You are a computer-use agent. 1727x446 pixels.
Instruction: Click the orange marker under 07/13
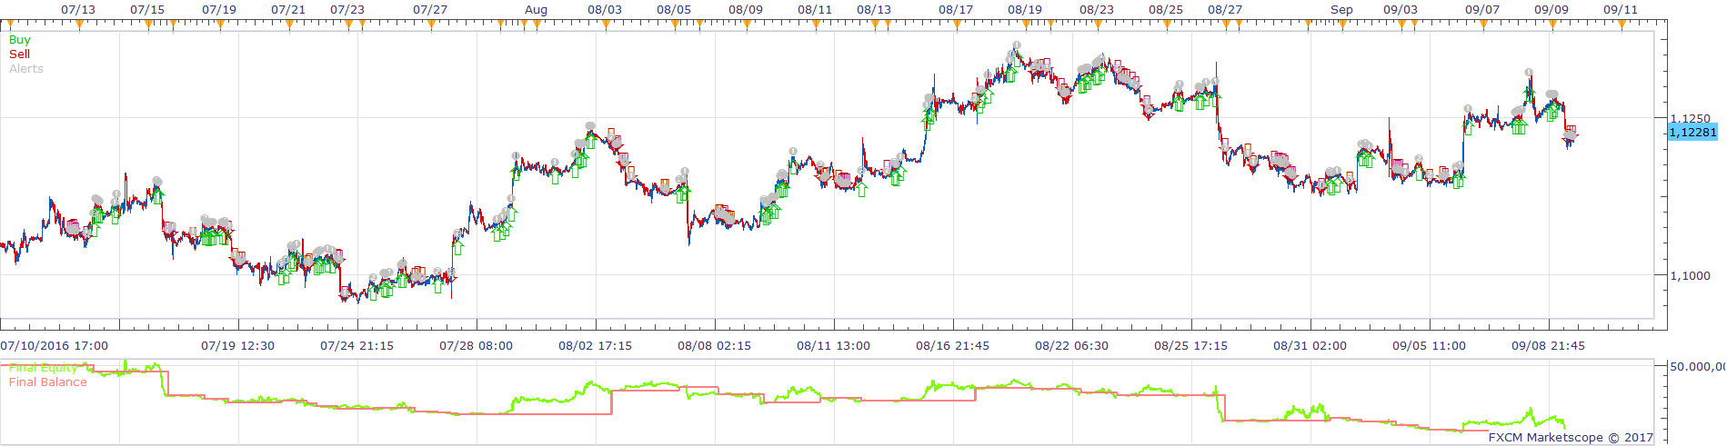click(x=79, y=25)
